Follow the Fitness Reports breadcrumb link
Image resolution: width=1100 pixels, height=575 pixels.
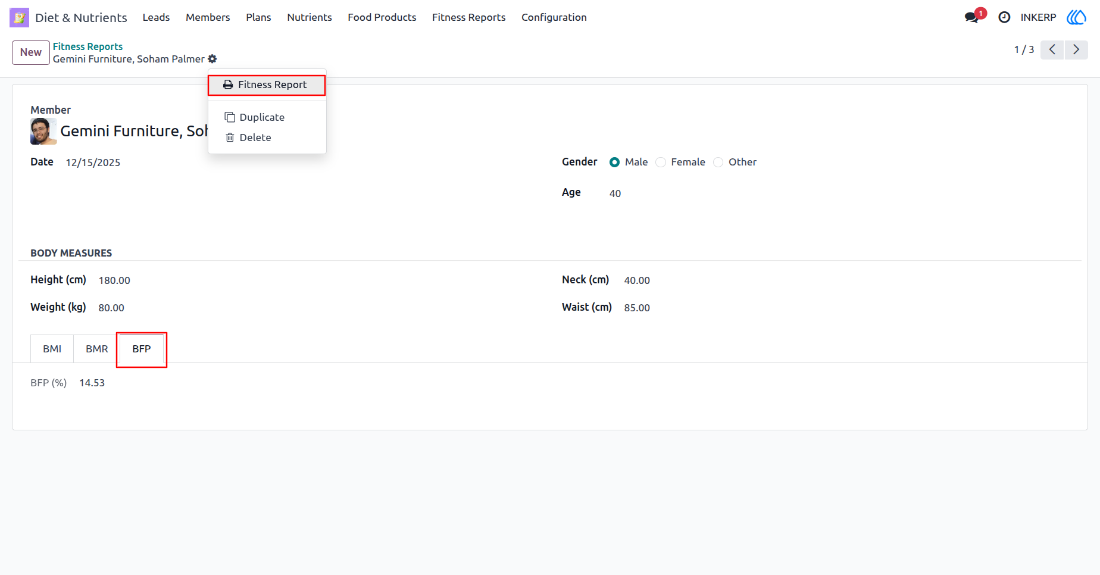pos(87,46)
